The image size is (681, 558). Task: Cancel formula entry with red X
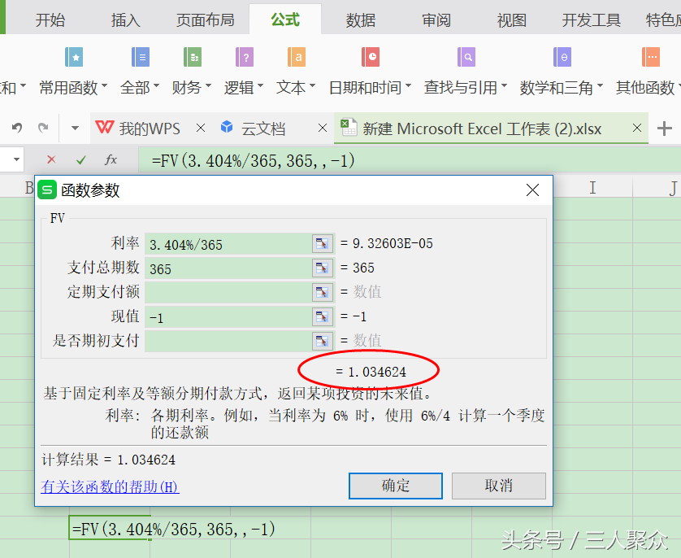[51, 159]
